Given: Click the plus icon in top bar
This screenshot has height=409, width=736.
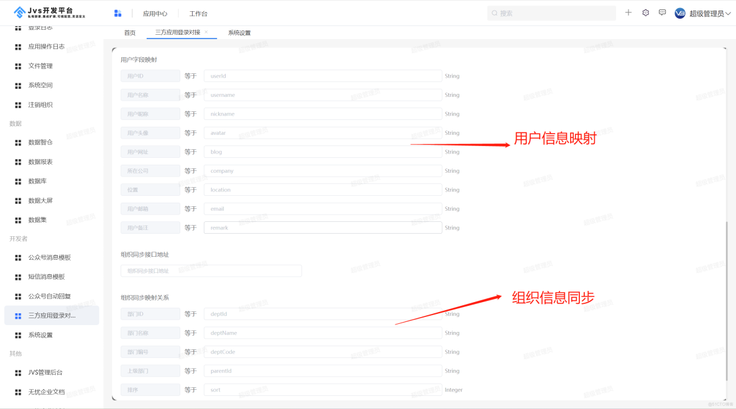Looking at the screenshot, I should (628, 12).
